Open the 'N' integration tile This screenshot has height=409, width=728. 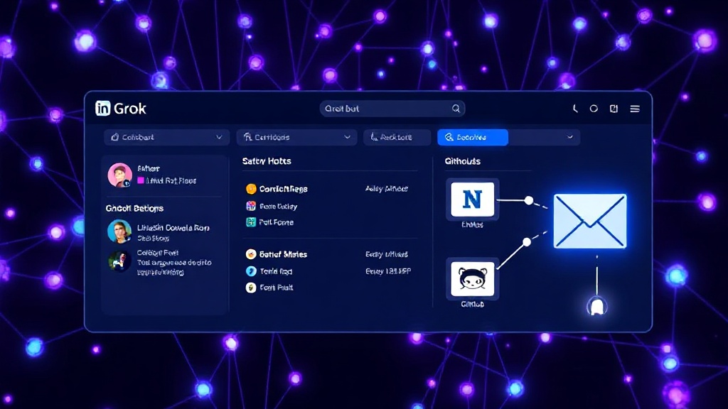pyautogui.click(x=472, y=200)
